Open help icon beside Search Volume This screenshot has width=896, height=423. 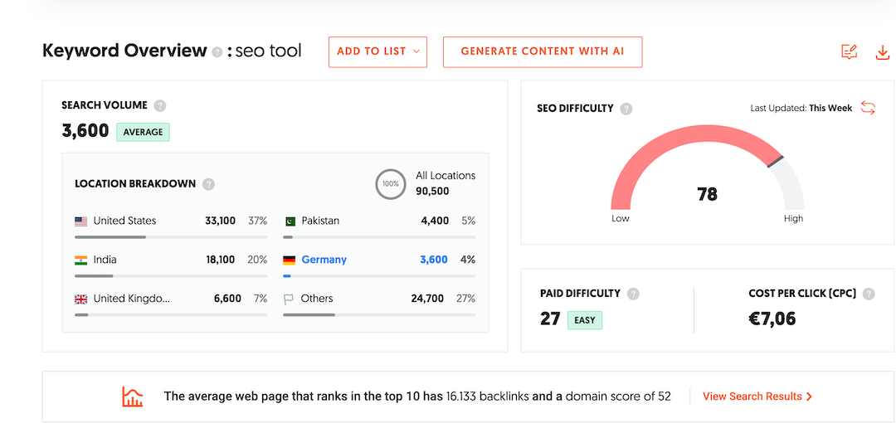point(160,105)
